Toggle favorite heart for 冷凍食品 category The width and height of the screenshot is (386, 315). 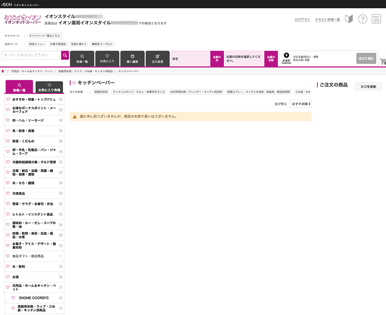[8, 193]
